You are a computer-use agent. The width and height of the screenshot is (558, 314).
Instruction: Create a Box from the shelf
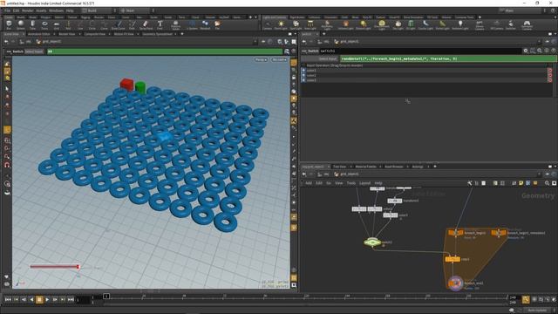click(9, 24)
